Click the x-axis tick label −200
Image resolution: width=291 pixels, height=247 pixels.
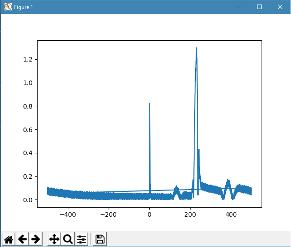tap(109, 214)
